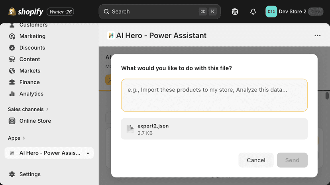The height and width of the screenshot is (185, 330).
Task: Click the Send button
Action: (x=292, y=160)
